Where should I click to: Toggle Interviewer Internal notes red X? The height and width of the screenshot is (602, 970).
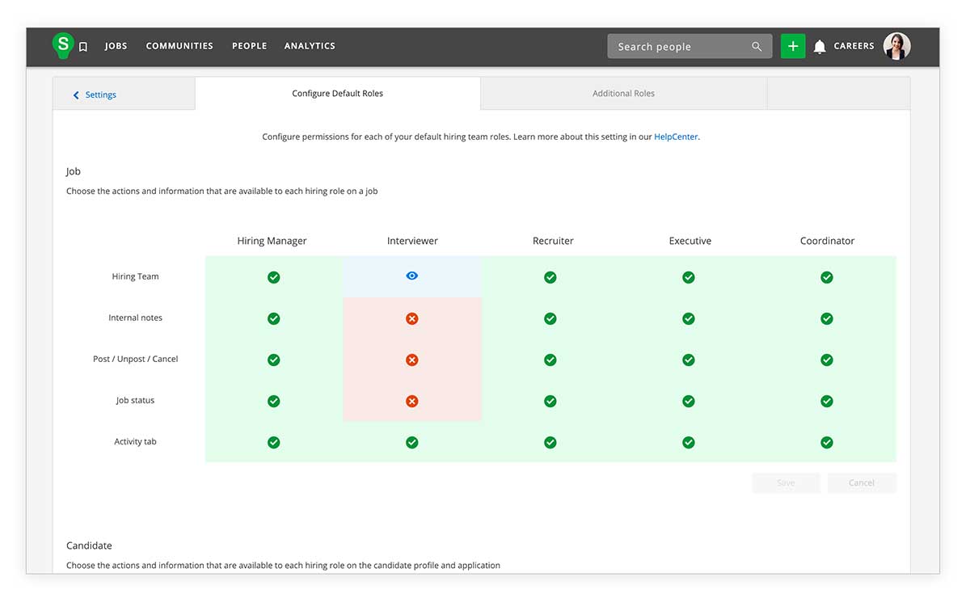(x=411, y=318)
